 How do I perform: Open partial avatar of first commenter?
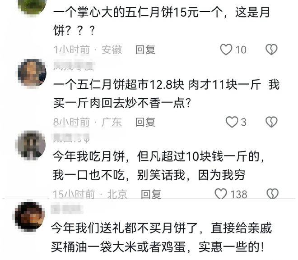[x=32, y=7]
